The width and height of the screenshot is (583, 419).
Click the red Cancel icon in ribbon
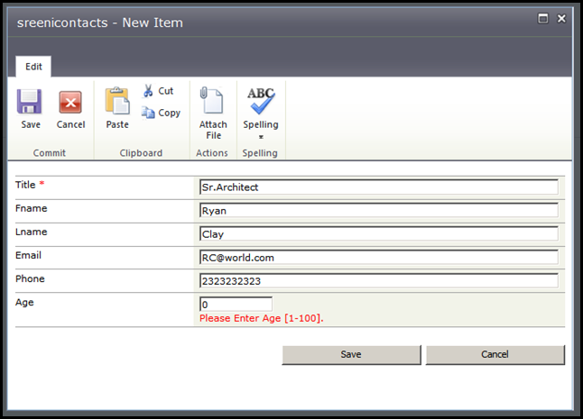click(70, 102)
